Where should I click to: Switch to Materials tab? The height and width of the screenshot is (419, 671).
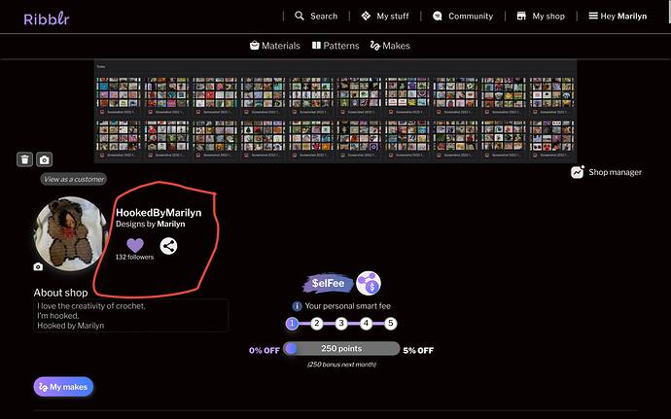pyautogui.click(x=275, y=46)
